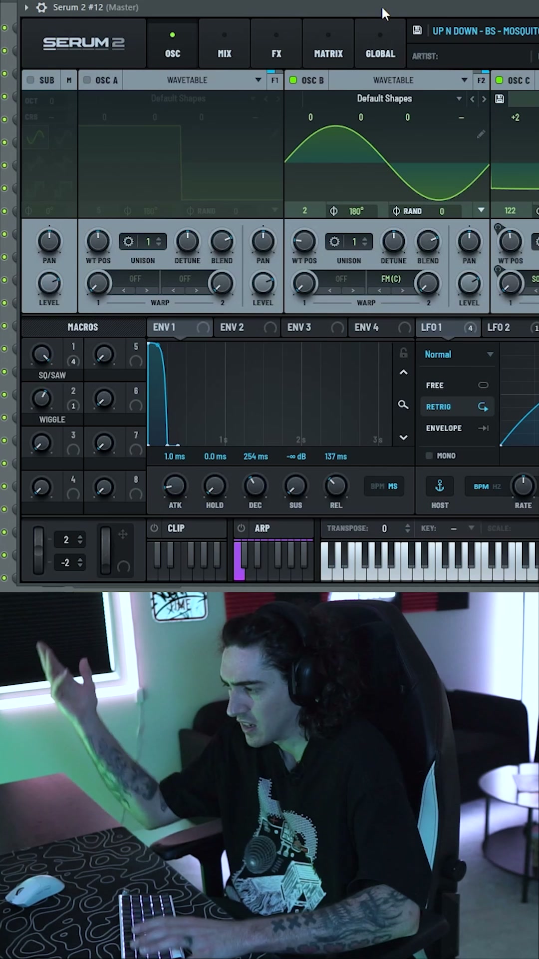The height and width of the screenshot is (959, 539).
Task: Click OSC B FM(C) warp mode
Action: pos(391,279)
